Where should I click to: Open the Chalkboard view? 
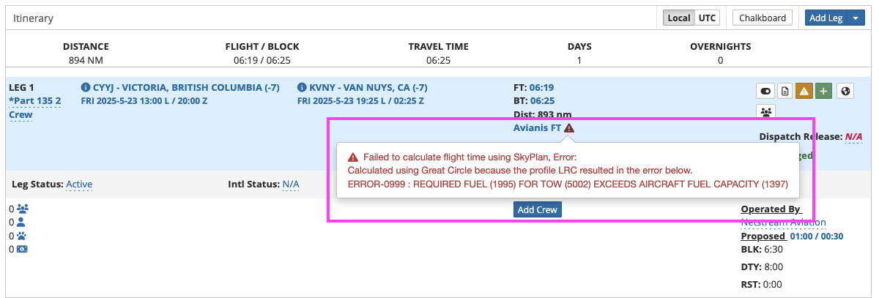pos(763,18)
